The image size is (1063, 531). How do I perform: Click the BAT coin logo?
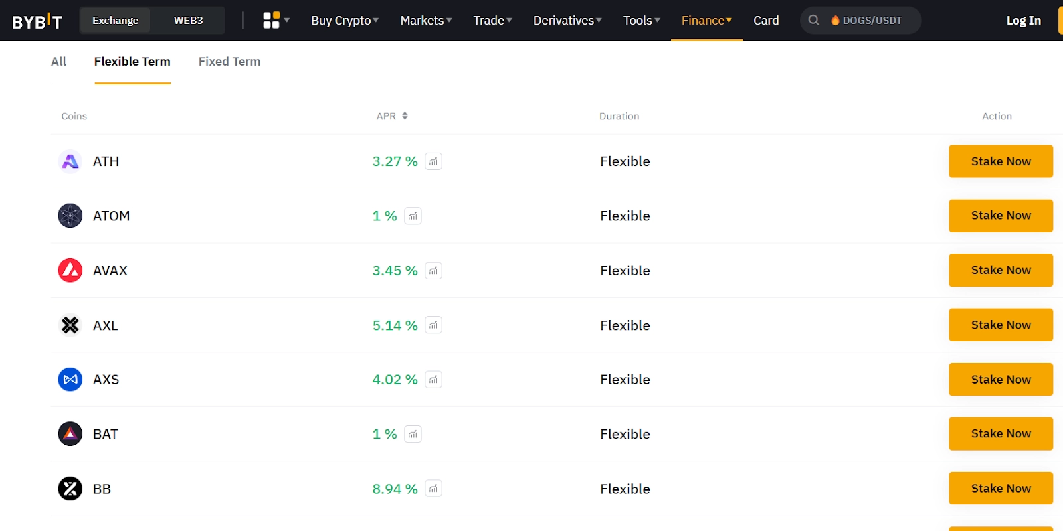(70, 434)
